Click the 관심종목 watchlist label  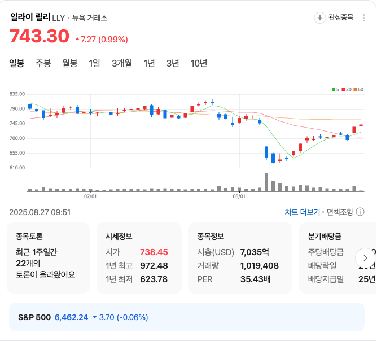[341, 18]
